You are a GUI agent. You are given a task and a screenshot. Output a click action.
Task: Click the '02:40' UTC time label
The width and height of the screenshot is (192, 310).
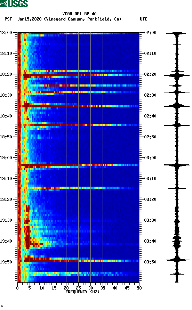pyautogui.click(x=150, y=116)
